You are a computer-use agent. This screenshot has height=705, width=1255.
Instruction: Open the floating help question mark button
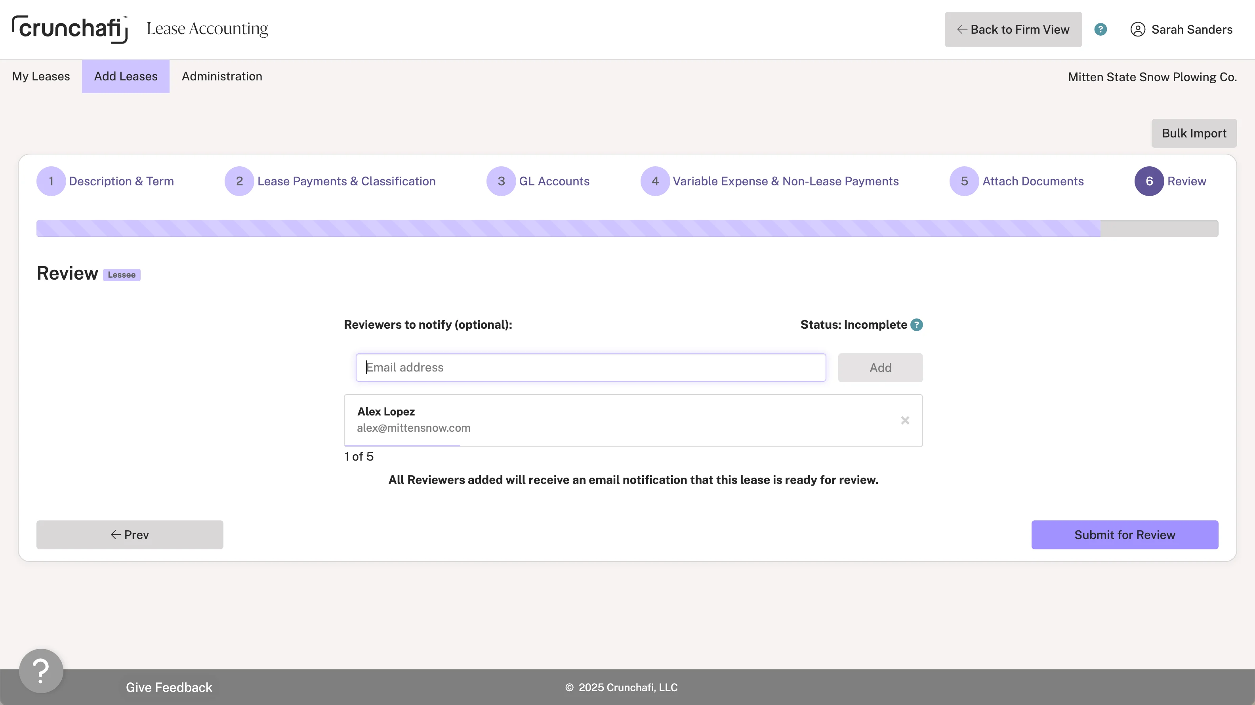(41, 671)
